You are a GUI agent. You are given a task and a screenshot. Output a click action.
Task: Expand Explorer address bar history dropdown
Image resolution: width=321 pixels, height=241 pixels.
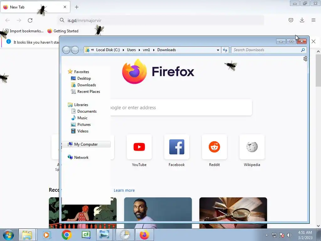(x=218, y=50)
